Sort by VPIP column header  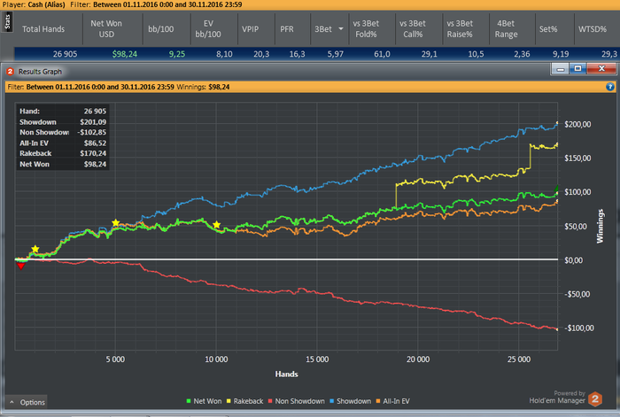pyautogui.click(x=250, y=29)
